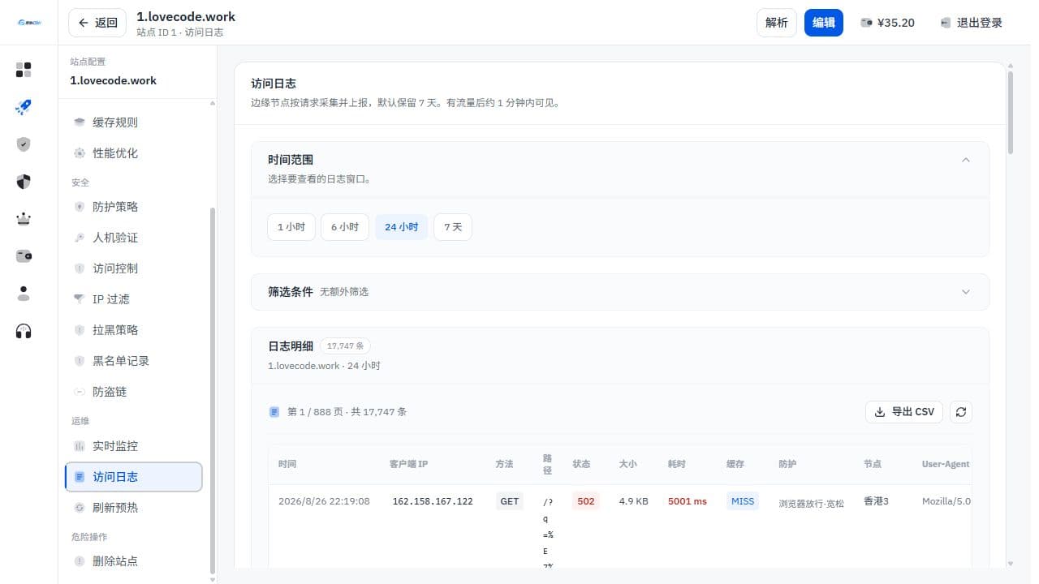Select 访问日志 in the sidebar
1039x584 pixels.
click(x=134, y=477)
